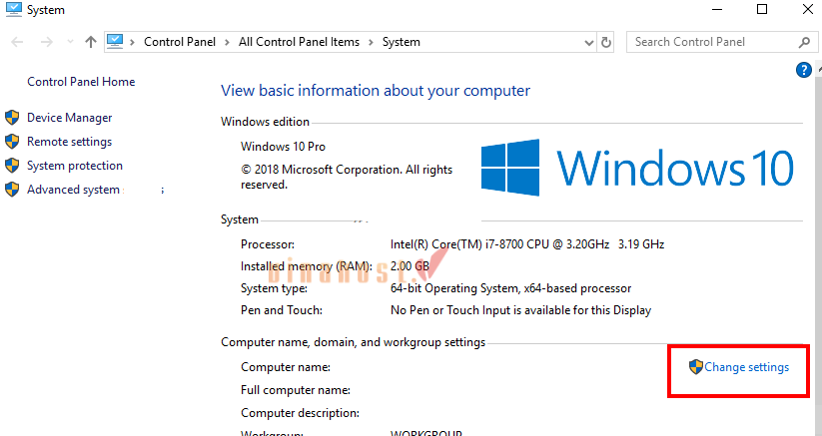Screen dimensions: 822x436
Task: Click shield icon beside System protection
Action: [x=12, y=166]
